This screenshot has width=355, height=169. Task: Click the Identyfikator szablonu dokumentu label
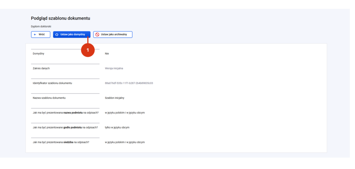pyautogui.click(x=52, y=83)
